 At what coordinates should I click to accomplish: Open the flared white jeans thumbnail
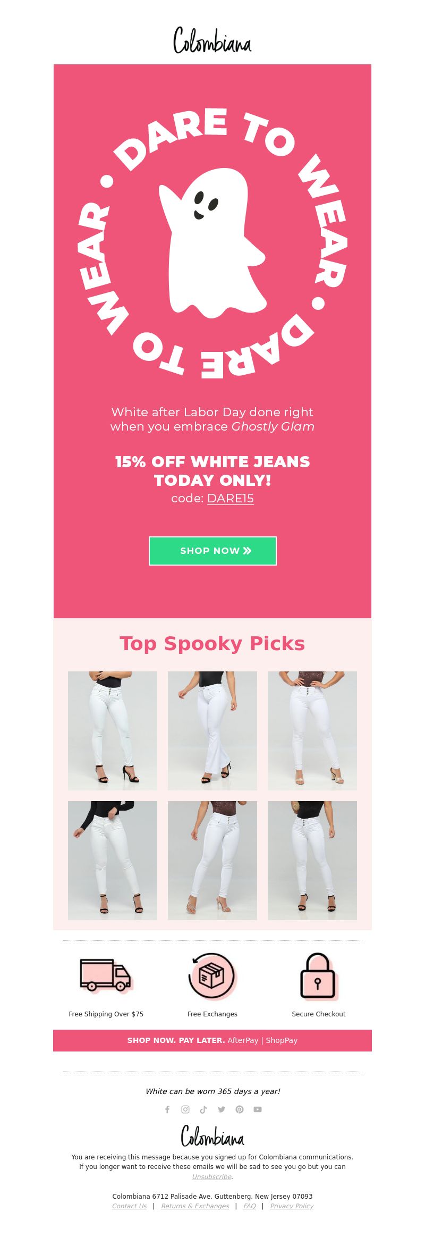click(x=212, y=731)
